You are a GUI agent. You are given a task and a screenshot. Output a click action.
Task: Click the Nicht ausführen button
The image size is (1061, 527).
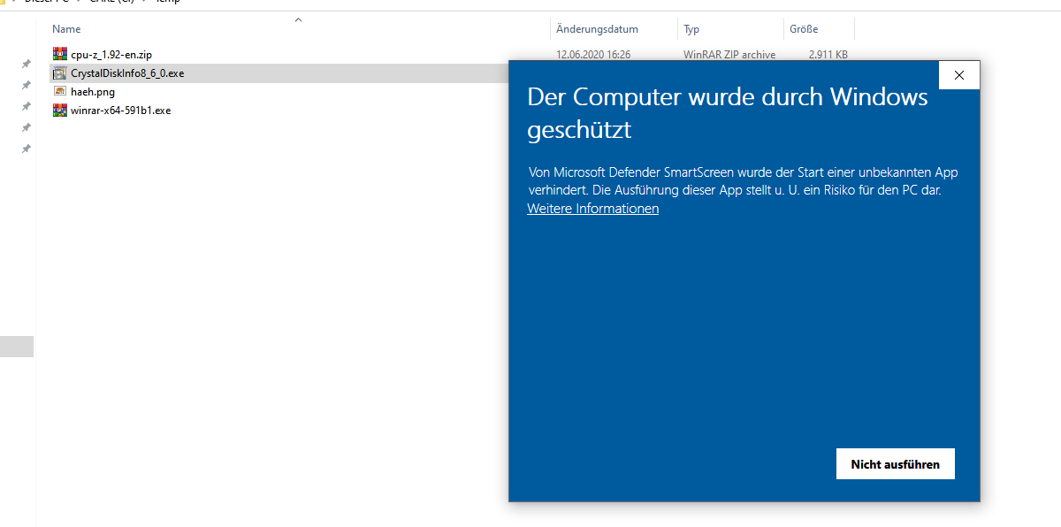pyautogui.click(x=895, y=464)
